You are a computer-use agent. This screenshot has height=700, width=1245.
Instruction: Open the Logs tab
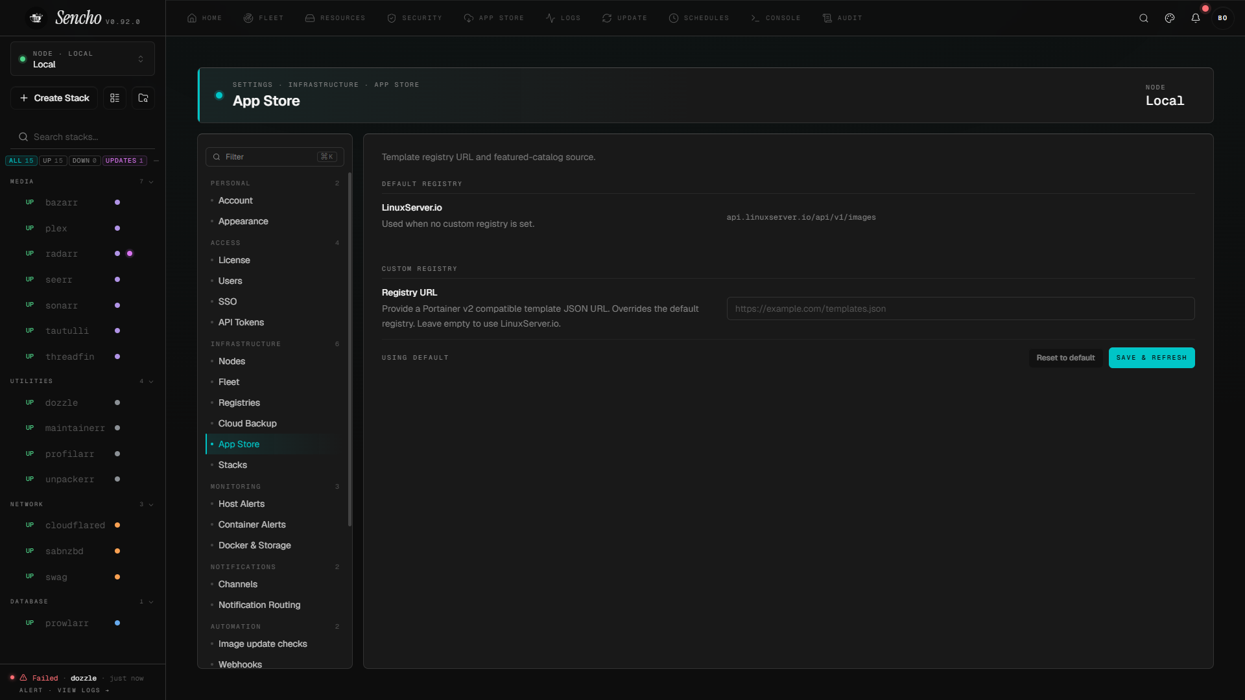pyautogui.click(x=563, y=18)
